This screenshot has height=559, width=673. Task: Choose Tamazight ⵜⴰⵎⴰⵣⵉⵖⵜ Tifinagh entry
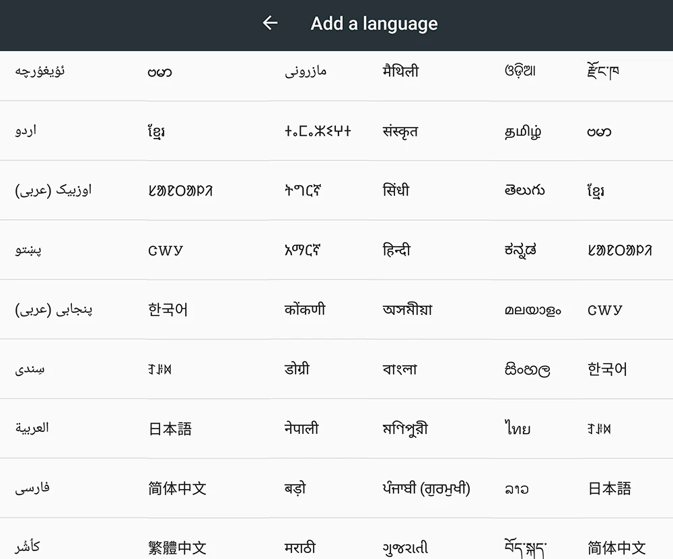(318, 131)
